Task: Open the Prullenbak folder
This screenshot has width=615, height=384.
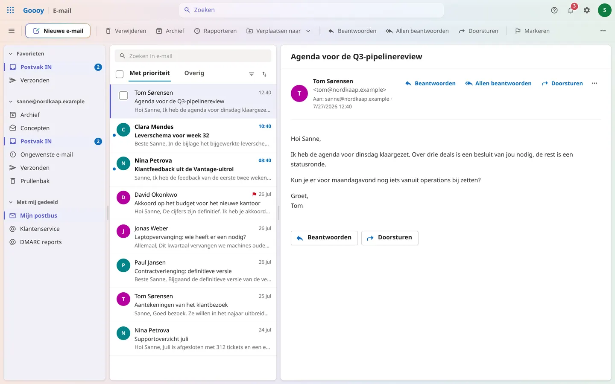Action: click(x=55, y=181)
